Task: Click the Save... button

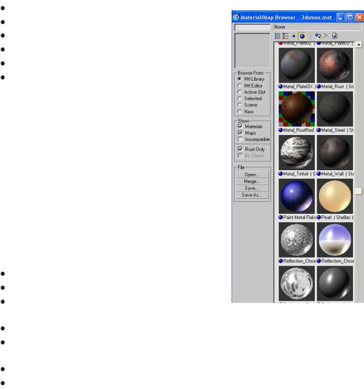Action: [252, 188]
